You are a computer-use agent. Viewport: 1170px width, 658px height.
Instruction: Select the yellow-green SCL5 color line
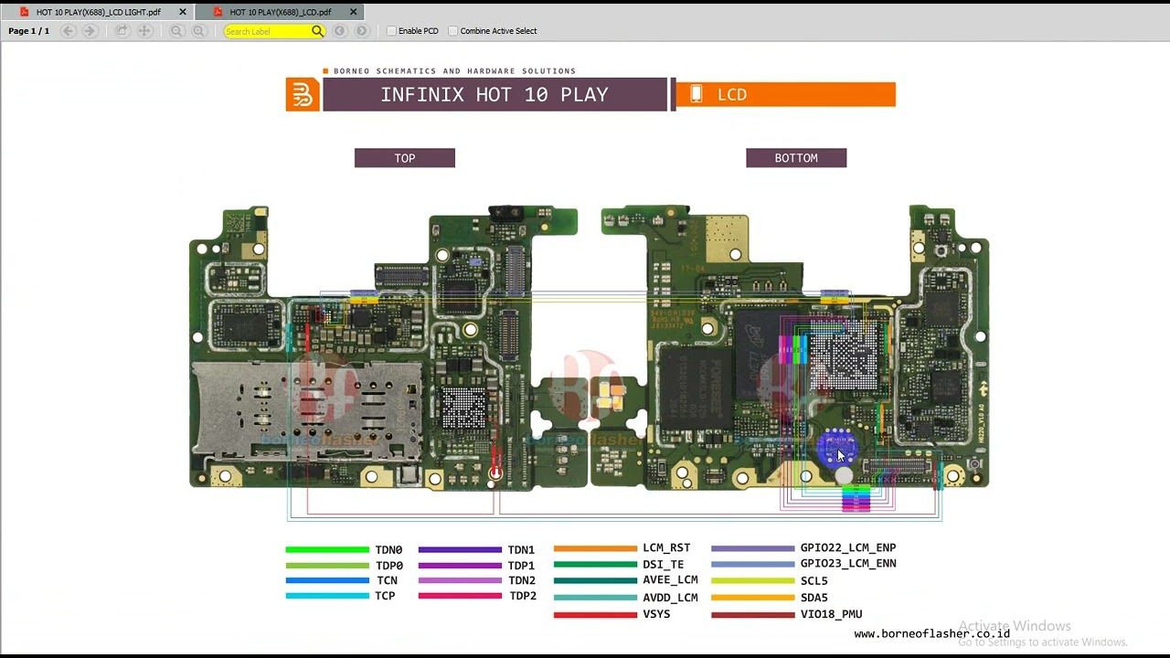point(753,581)
